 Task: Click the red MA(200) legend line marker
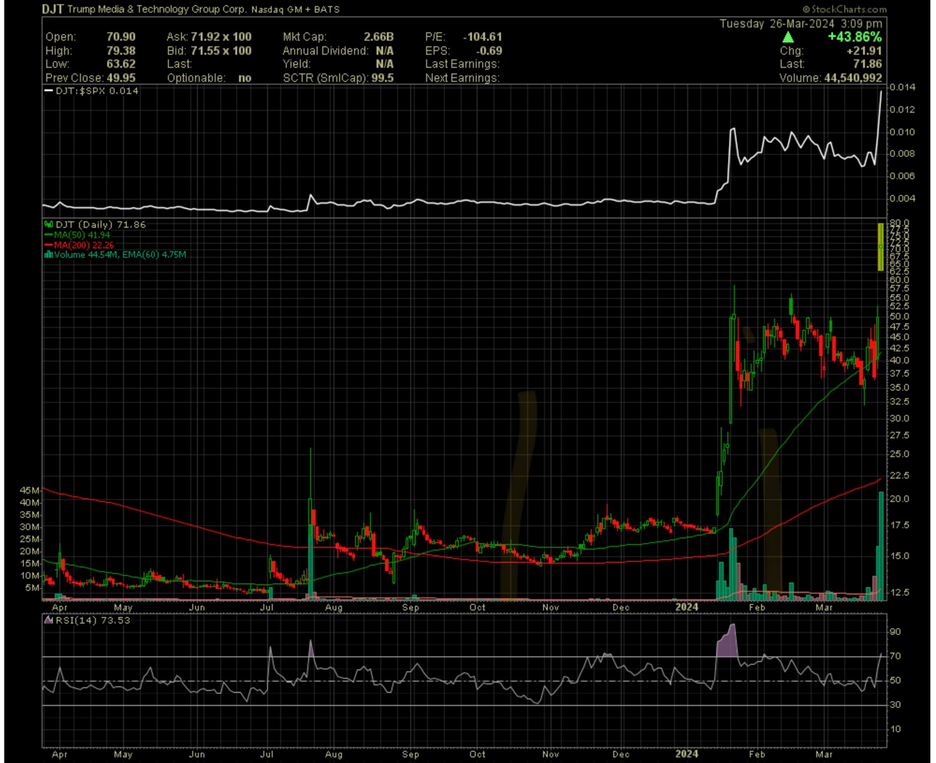click(48, 245)
